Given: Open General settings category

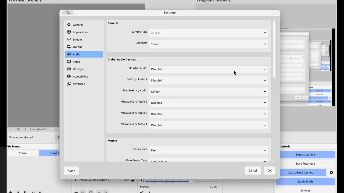Looking at the screenshot, I should pos(84,25).
